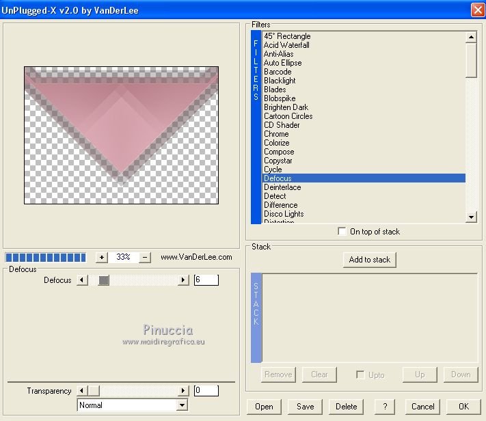Click filters list scroll up arrow
Viewport: 486px width, 421px height.
[471, 37]
